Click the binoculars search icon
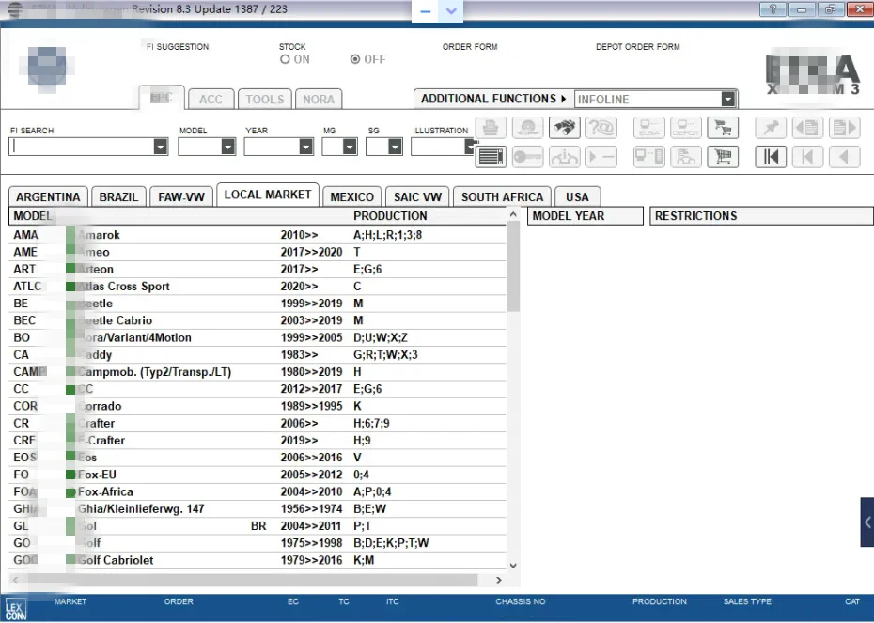This screenshot has height=623, width=874. (564, 128)
